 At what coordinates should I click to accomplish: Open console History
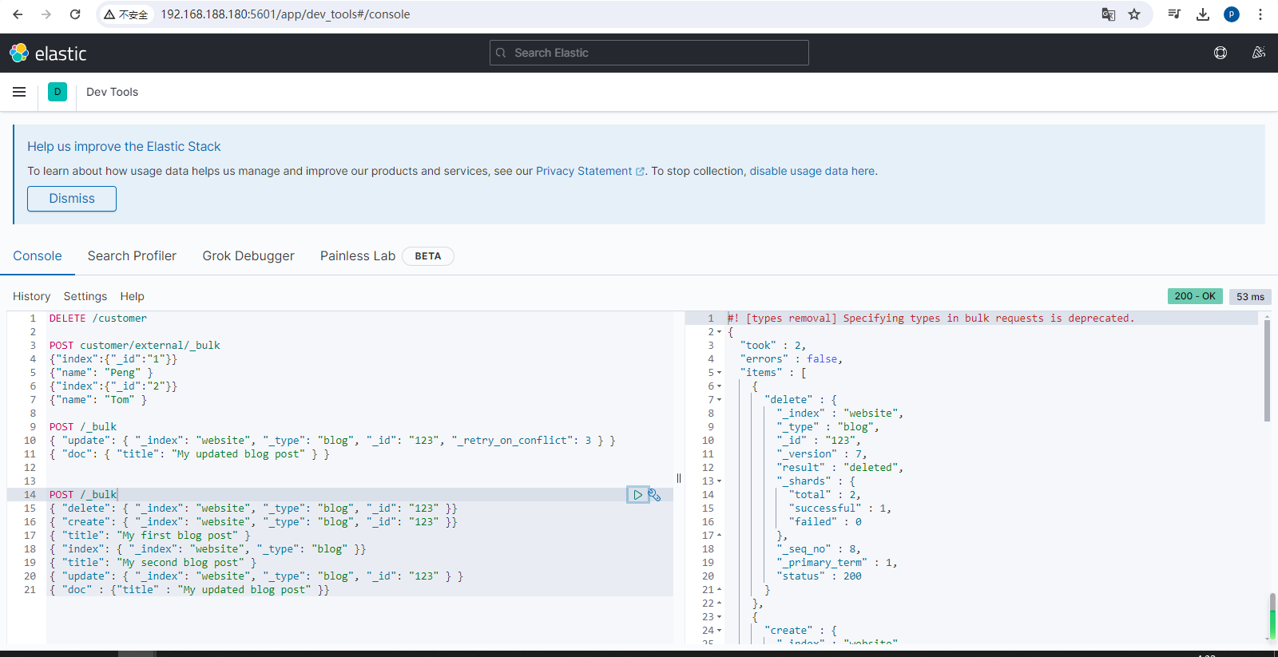(31, 296)
